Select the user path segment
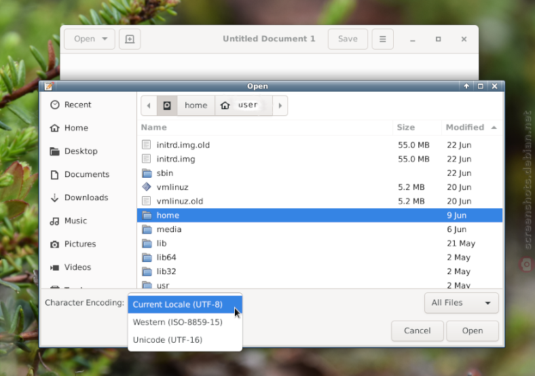The width and height of the screenshot is (535, 376). pos(244,105)
